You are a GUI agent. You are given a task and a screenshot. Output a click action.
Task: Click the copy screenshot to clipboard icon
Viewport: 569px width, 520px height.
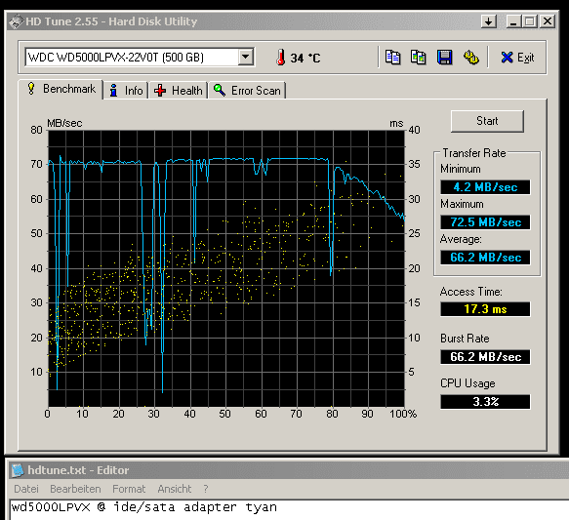[419, 58]
